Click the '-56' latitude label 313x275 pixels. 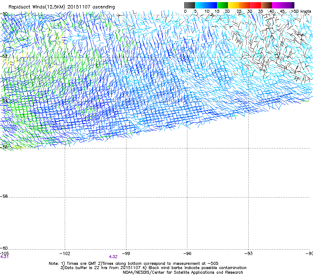4,147
